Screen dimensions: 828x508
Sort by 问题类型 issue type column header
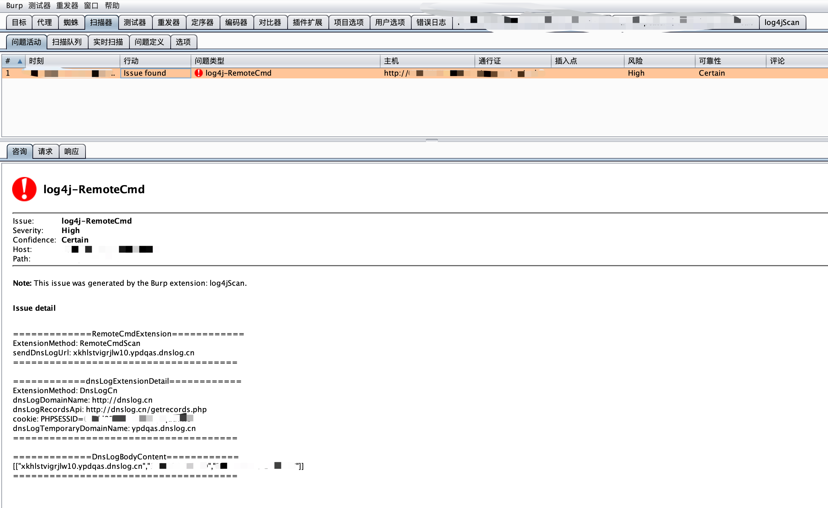210,61
